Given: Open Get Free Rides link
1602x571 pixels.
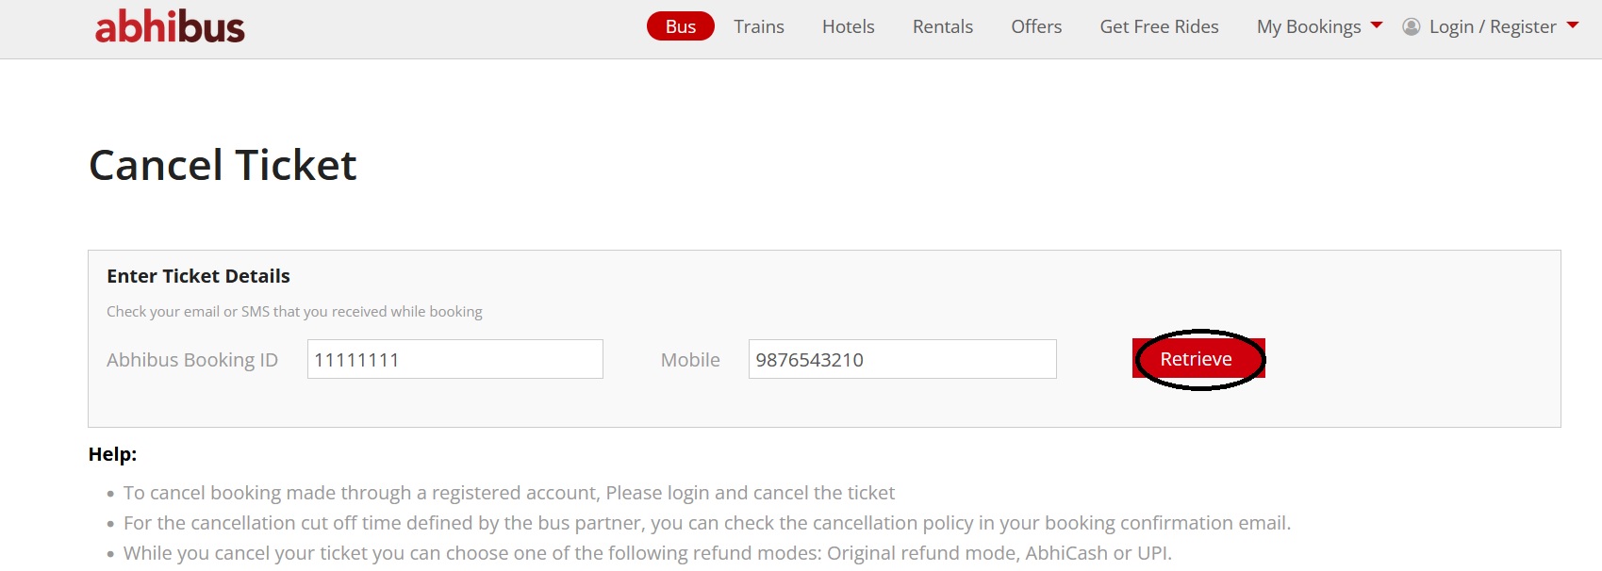Looking at the screenshot, I should pos(1158,26).
